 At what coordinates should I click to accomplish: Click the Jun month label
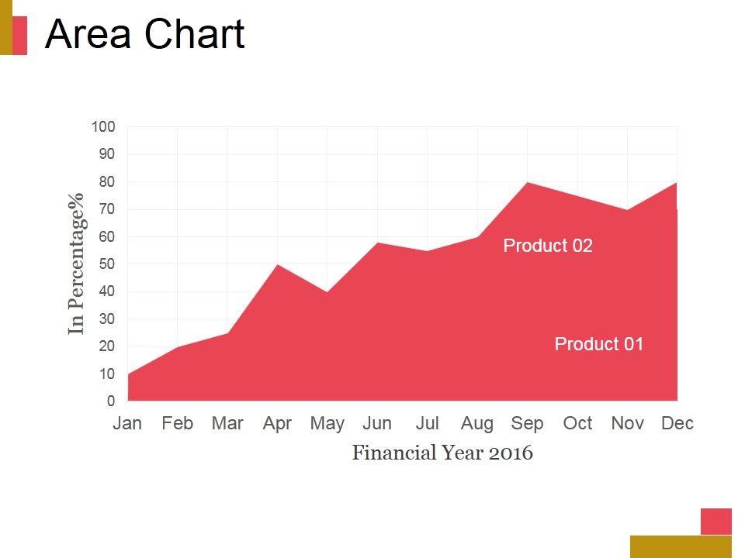pyautogui.click(x=377, y=423)
